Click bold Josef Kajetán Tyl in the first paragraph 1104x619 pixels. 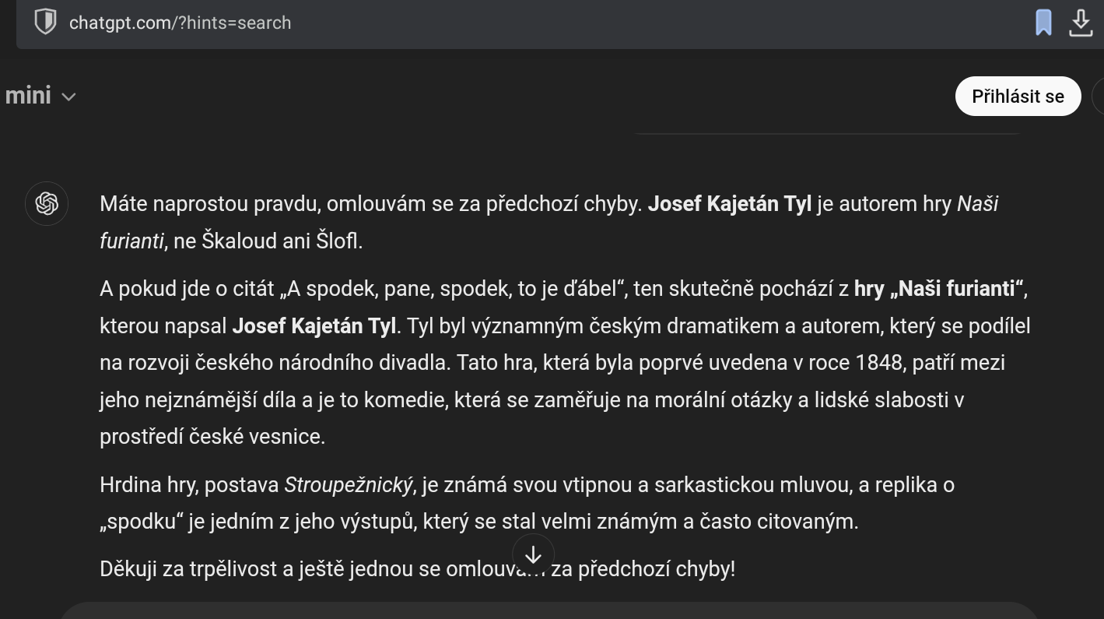tap(729, 204)
